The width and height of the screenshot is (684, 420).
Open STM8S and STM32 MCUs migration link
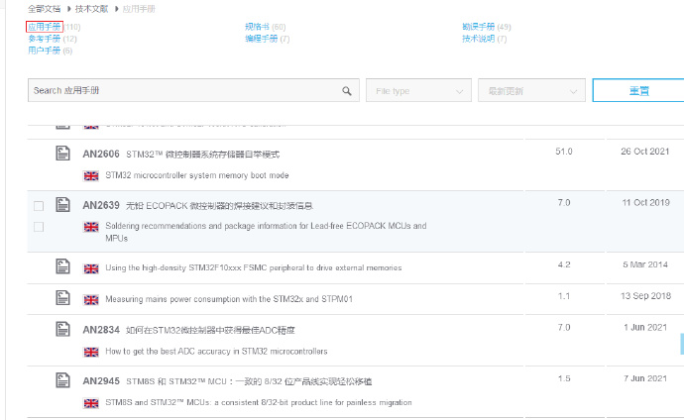259,402
